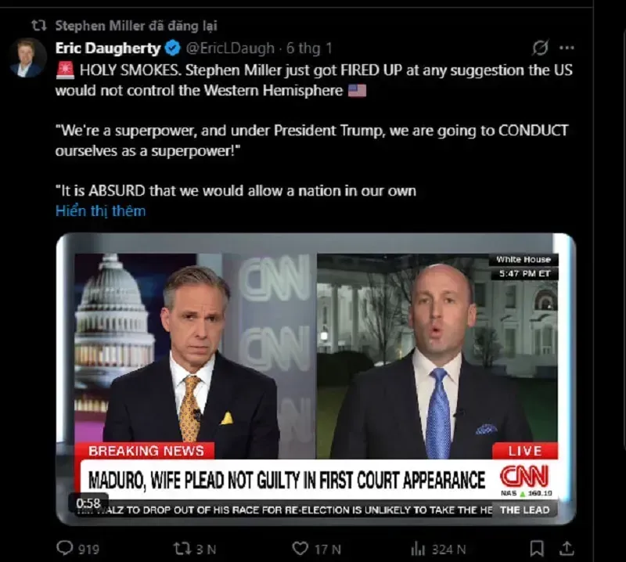Click the repost icon beside Stephen Miller

pyautogui.click(x=39, y=26)
